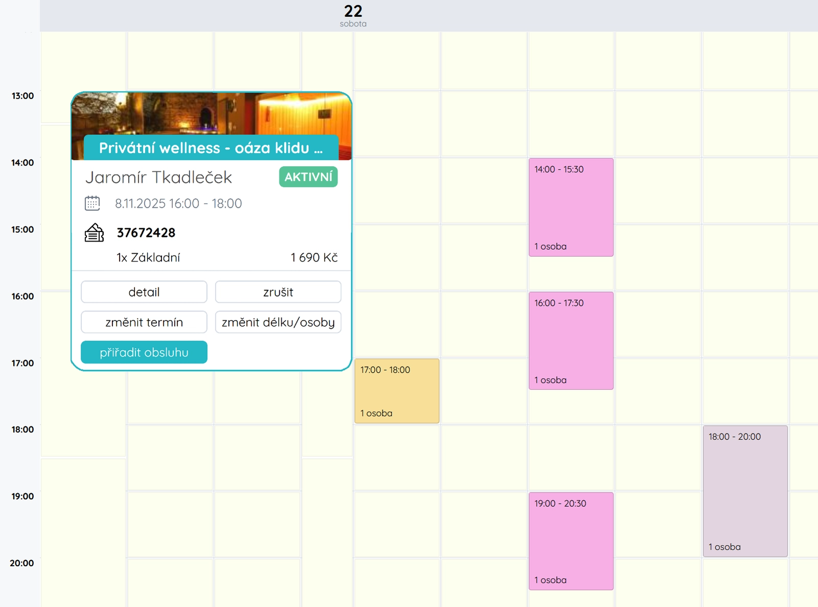Click změnit termín to reschedule the booking
This screenshot has height=607, width=818.
(144, 322)
